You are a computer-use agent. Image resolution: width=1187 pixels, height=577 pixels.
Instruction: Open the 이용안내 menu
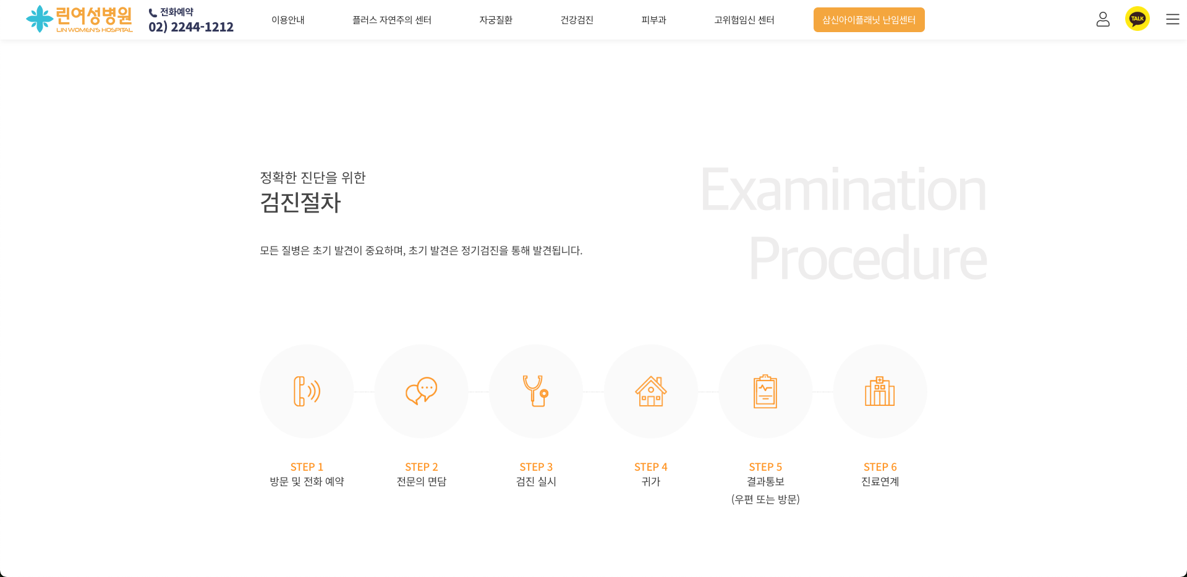coord(288,20)
